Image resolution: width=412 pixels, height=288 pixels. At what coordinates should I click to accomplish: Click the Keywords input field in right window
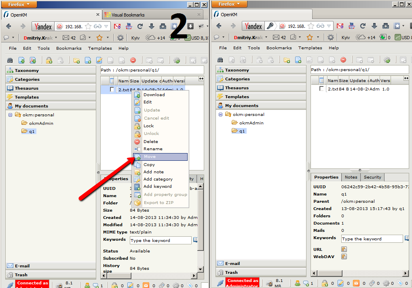[372, 239]
